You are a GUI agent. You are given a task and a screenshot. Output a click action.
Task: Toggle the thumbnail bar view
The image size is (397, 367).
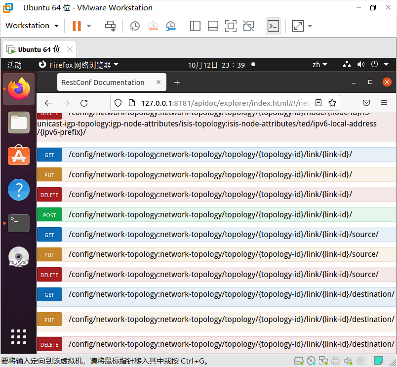pos(213,26)
